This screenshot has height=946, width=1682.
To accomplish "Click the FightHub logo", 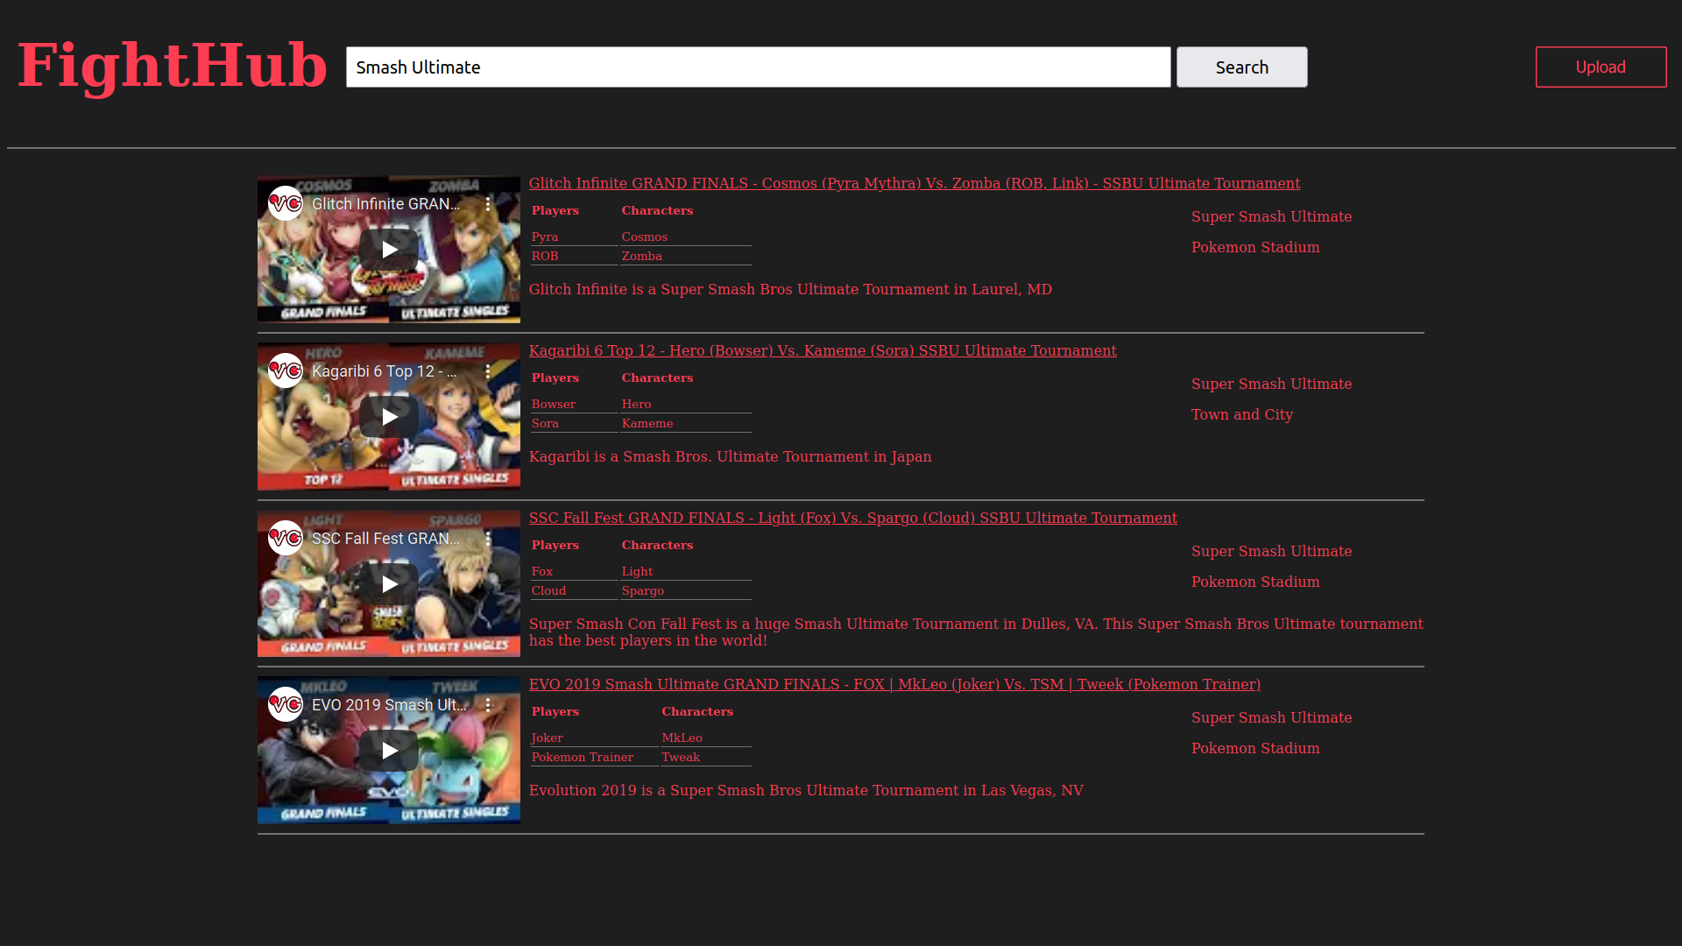I will pos(173,66).
